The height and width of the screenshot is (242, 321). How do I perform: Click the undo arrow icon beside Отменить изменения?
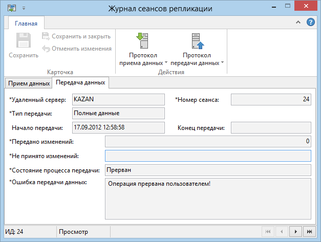point(46,49)
